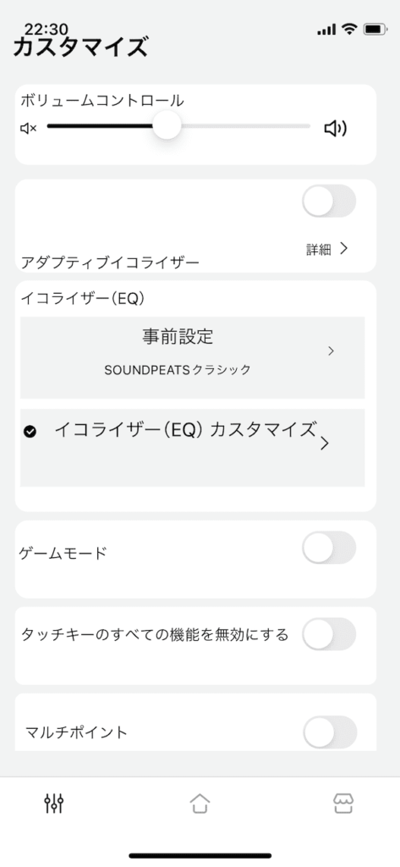The image size is (400, 867).
Task: Enable the マルチポイント toggle
Action: [x=330, y=732]
